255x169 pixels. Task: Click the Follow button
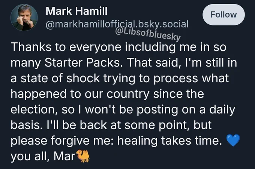pyautogui.click(x=223, y=15)
